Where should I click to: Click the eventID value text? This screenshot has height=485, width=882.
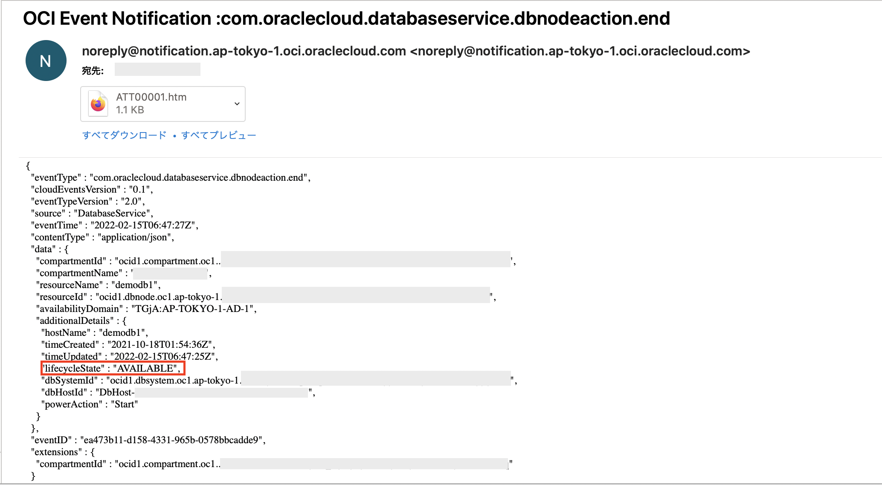click(172, 440)
